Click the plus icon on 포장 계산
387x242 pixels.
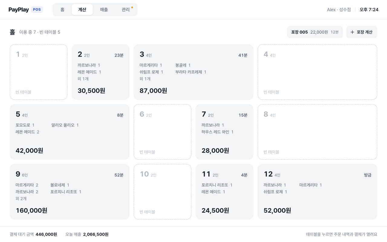pyautogui.click(x=352, y=32)
